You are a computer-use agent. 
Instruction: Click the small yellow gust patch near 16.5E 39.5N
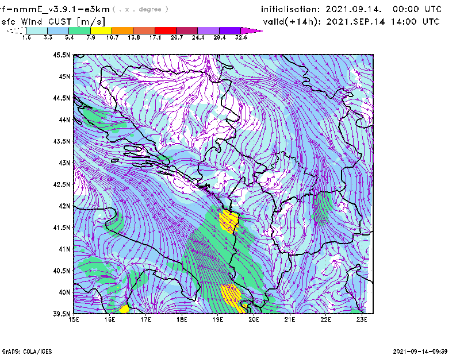click(x=124, y=309)
